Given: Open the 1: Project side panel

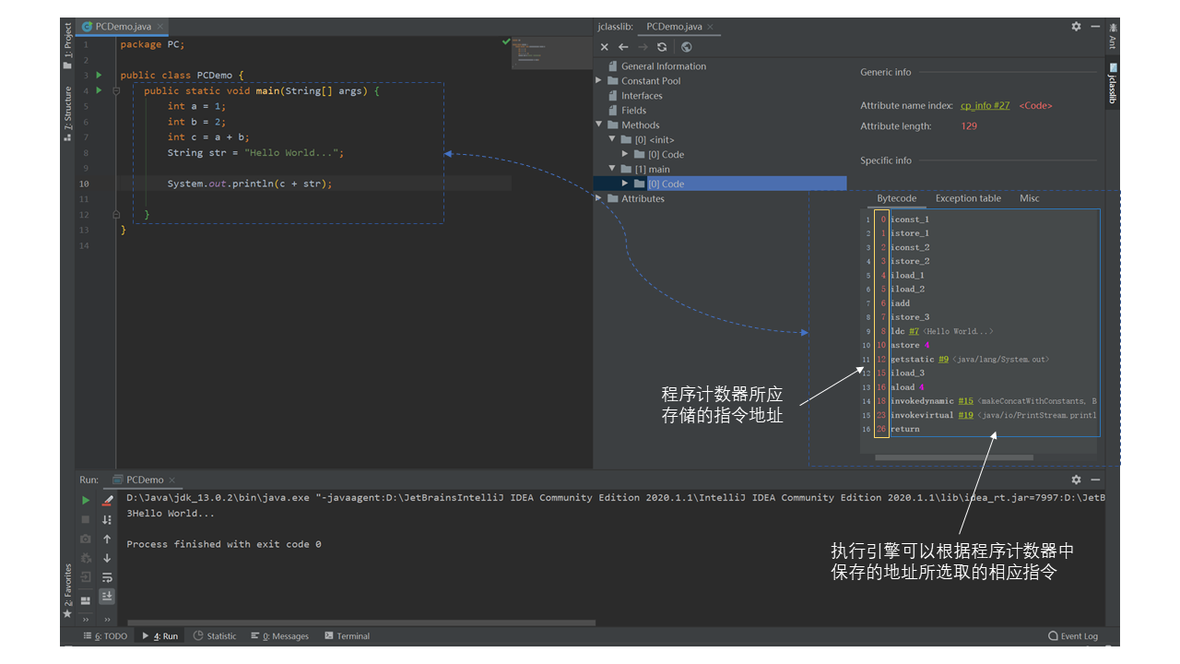Looking at the screenshot, I should (67, 47).
